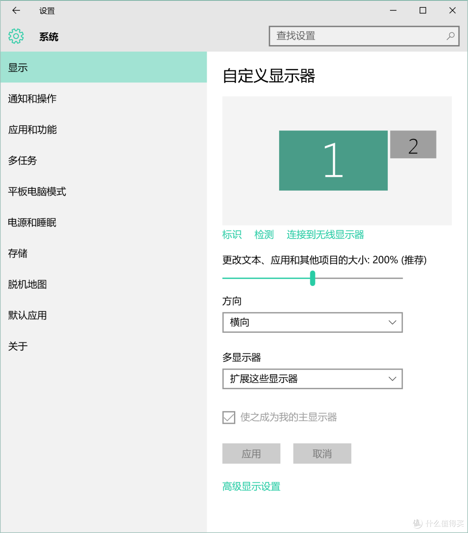Screen dimensions: 468x533
Task: Click the 取消 button
Action: 322,454
